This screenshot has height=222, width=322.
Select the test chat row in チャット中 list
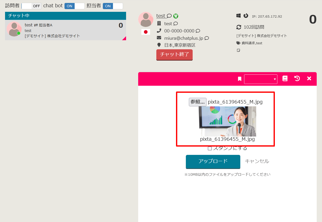click(x=66, y=30)
